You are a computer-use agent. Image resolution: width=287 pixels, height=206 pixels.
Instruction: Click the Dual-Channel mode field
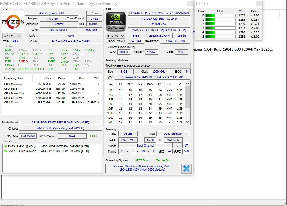point(145,146)
